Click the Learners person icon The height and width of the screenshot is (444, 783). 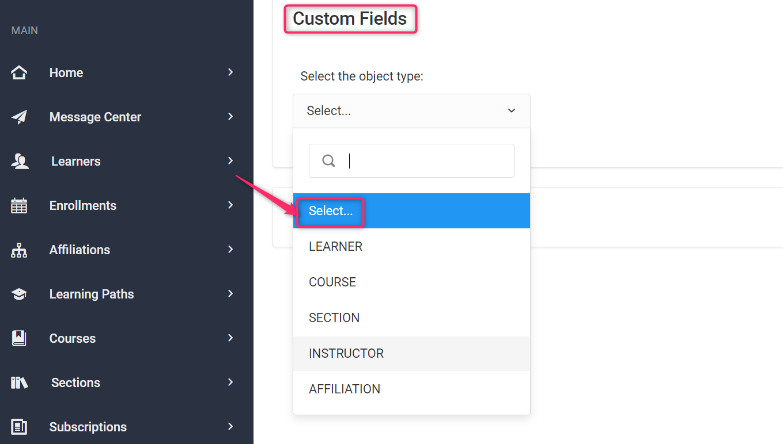click(x=20, y=162)
